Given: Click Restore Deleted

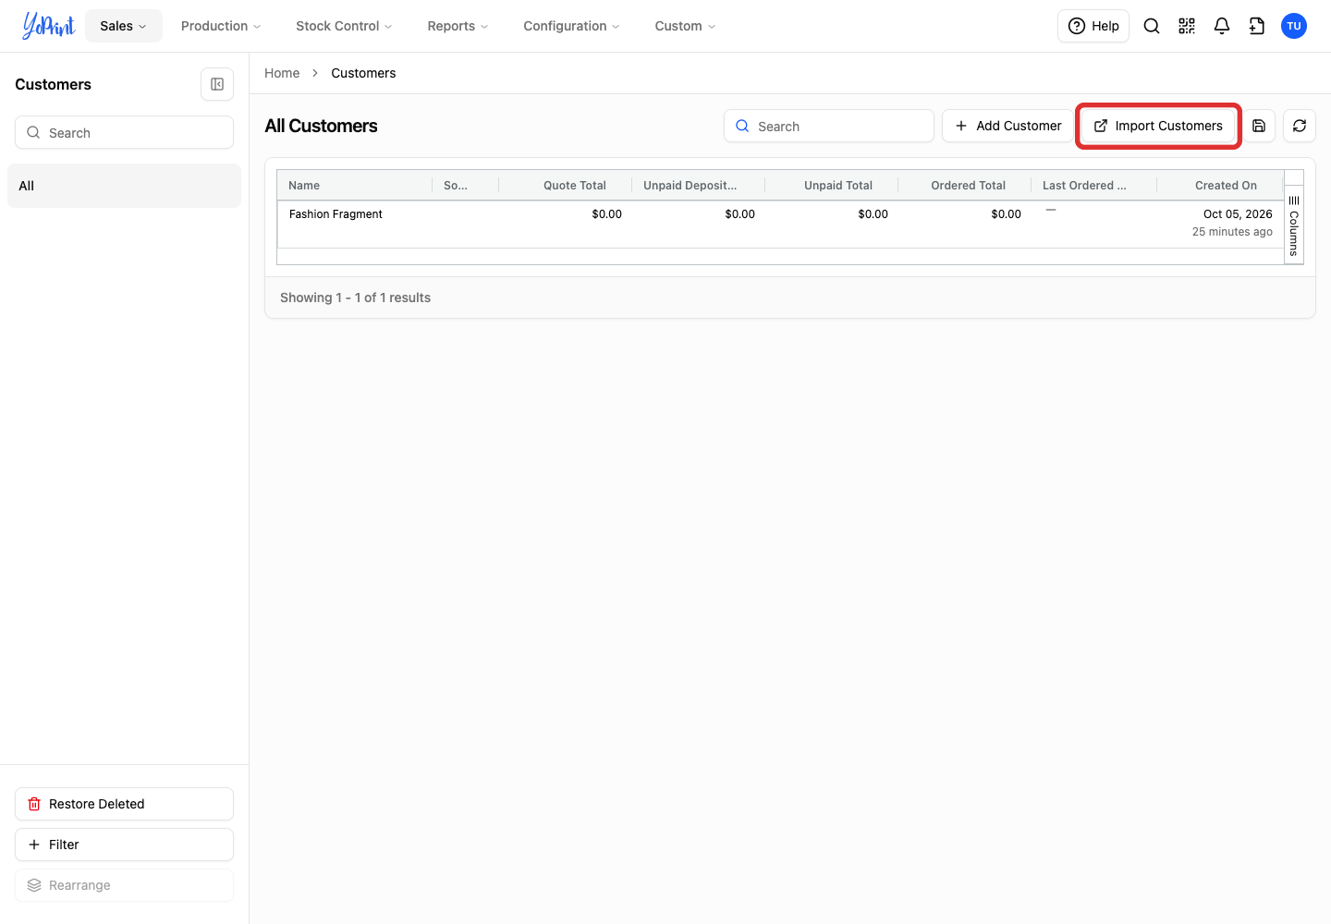Looking at the screenshot, I should click(124, 804).
